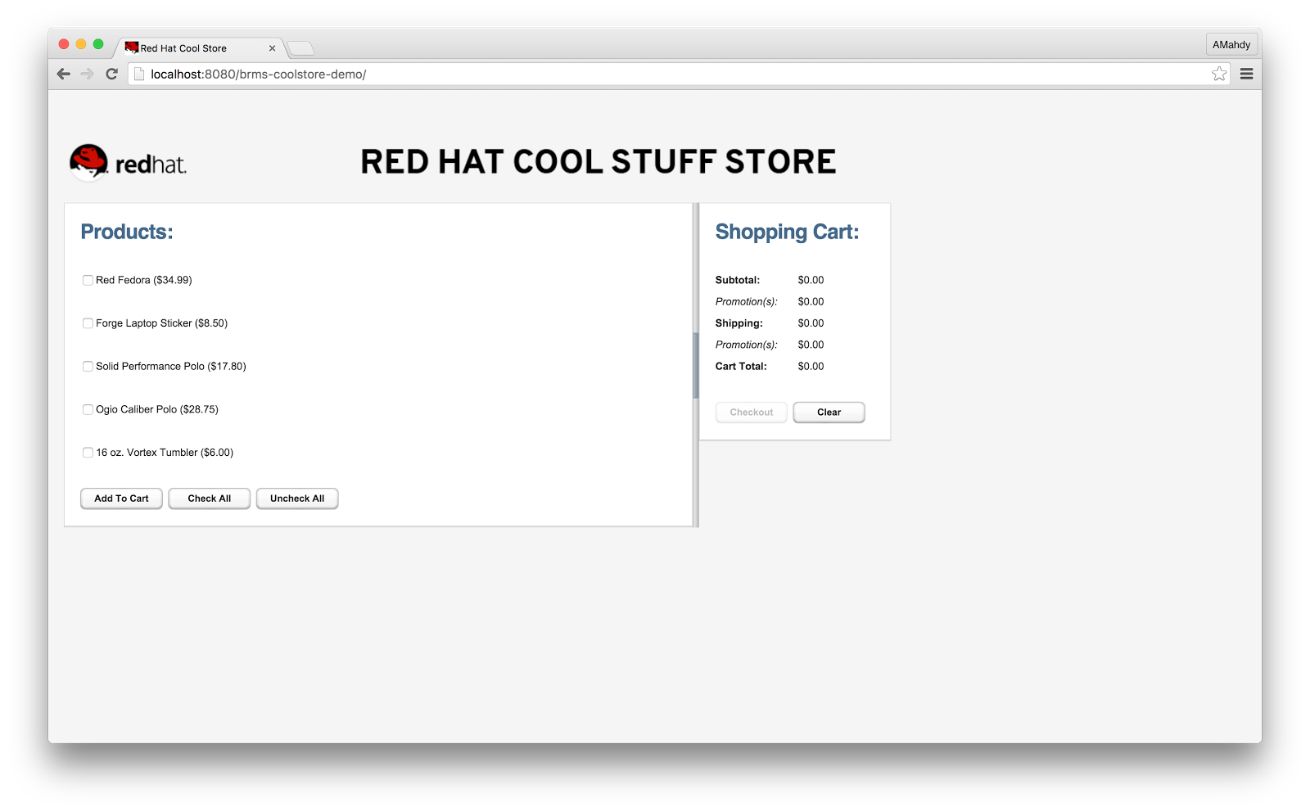Tick the Solid Performance Polo checkbox

pos(88,367)
